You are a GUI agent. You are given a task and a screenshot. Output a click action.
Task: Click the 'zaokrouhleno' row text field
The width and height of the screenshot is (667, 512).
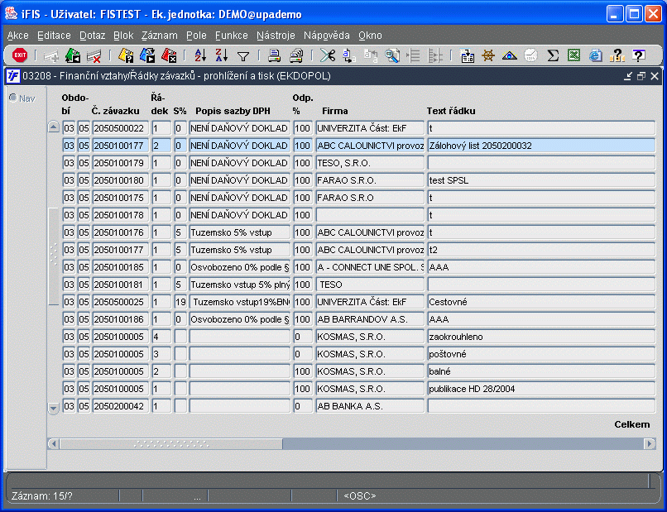(541, 337)
